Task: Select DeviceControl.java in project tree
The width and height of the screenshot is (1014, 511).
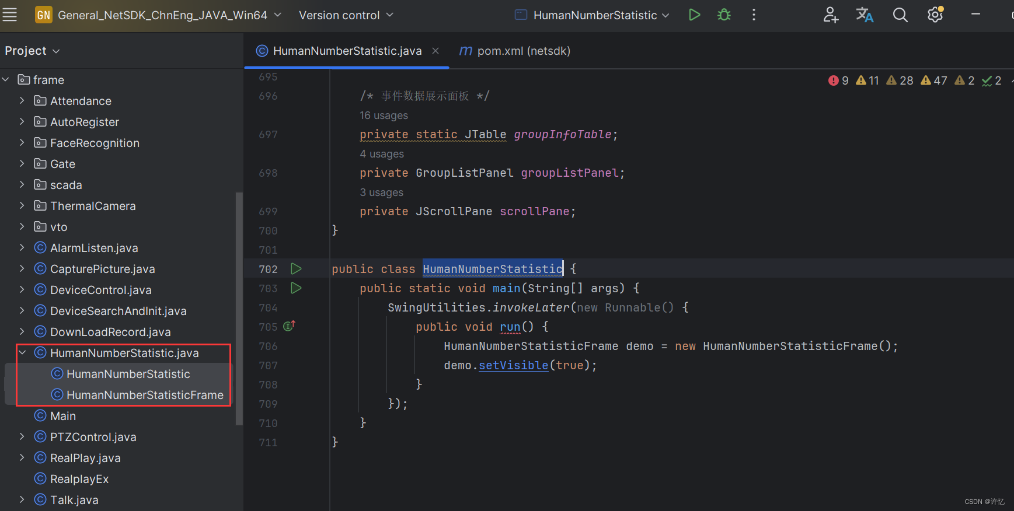Action: (x=101, y=290)
